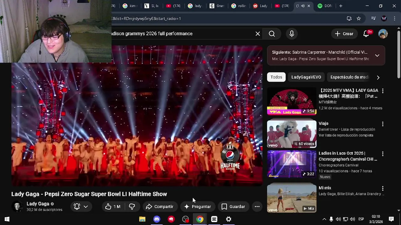The image size is (401, 225).
Task: Open Discord from the taskbar
Action: pos(157,219)
